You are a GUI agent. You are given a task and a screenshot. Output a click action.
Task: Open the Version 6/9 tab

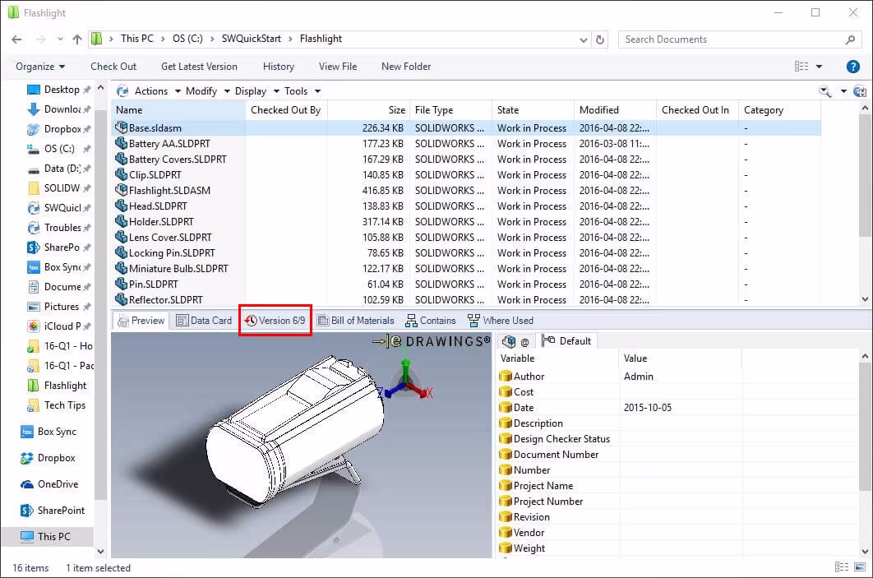coord(275,320)
